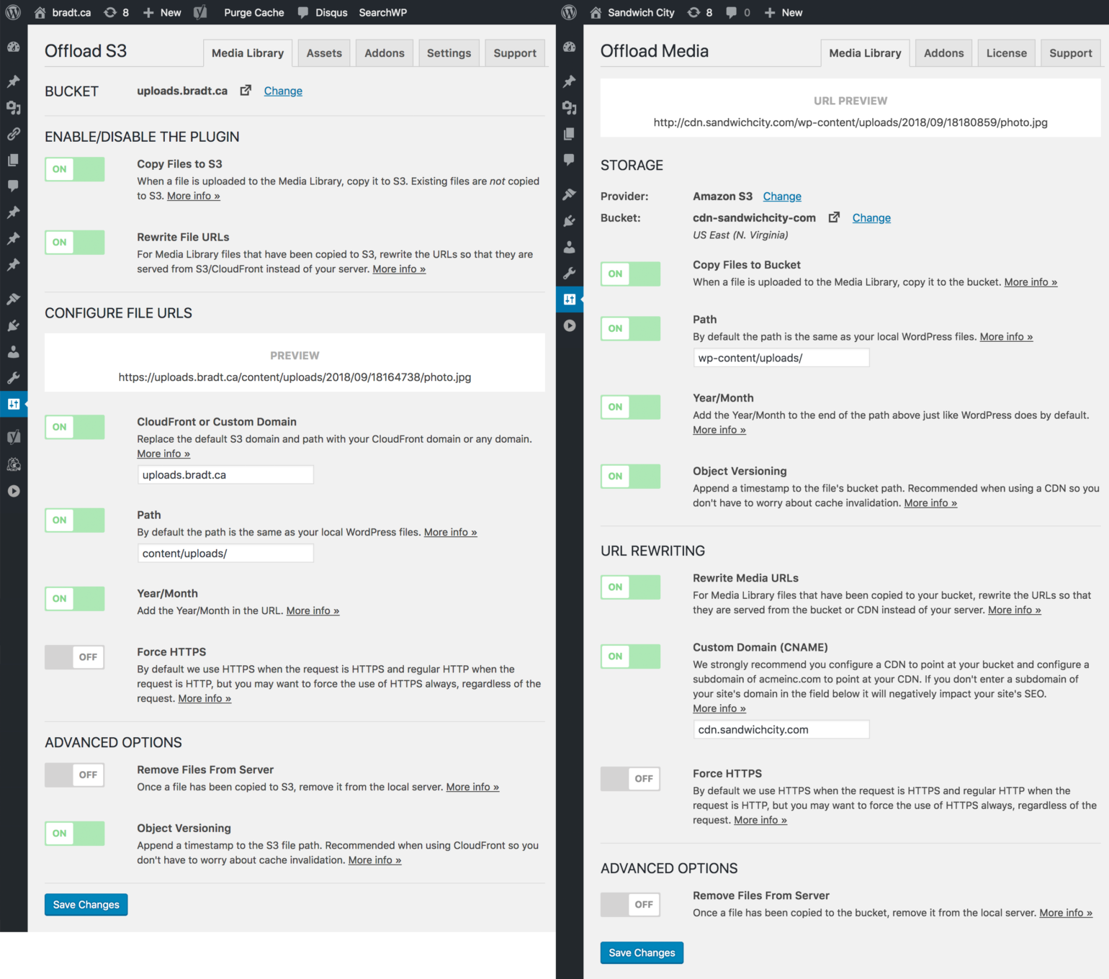Screen dimensions: 1109x979
Task: Enable Remove Files From Server in Offload S3
Action: 75,775
